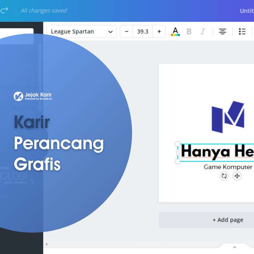Click the redo arrow icon
This screenshot has width=254, height=254.
(4, 10)
